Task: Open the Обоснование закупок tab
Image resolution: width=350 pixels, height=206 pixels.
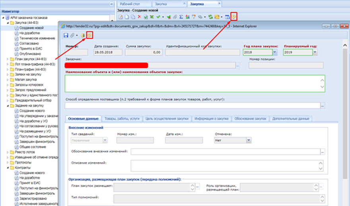Action: click(250, 119)
